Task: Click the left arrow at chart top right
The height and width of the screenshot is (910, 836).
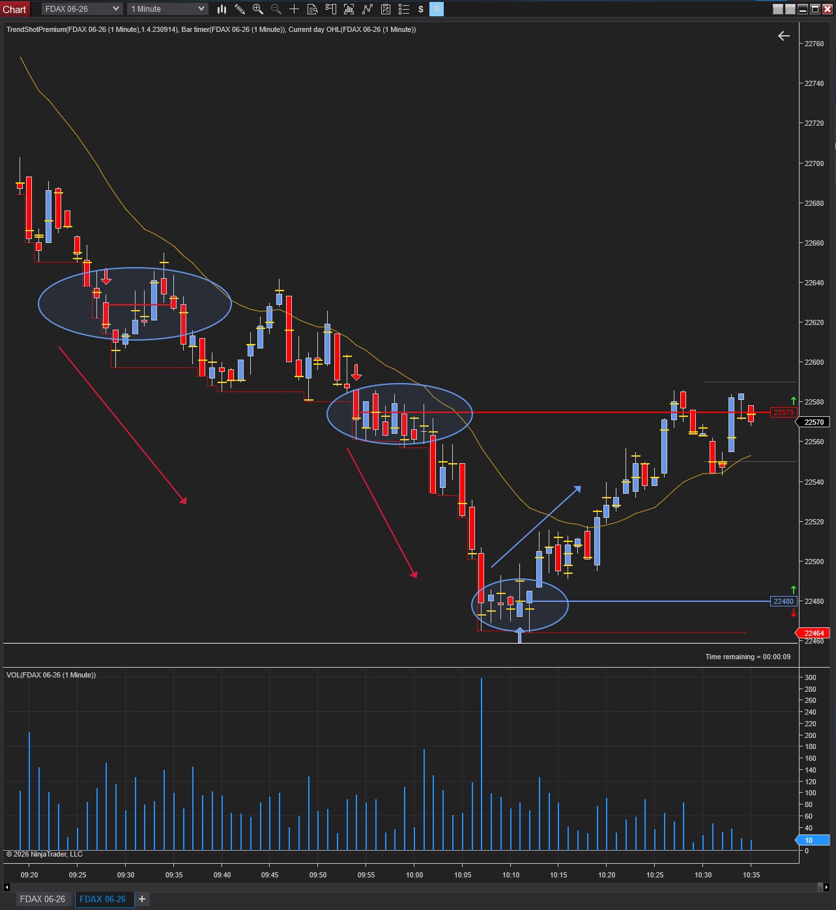Action: (784, 36)
